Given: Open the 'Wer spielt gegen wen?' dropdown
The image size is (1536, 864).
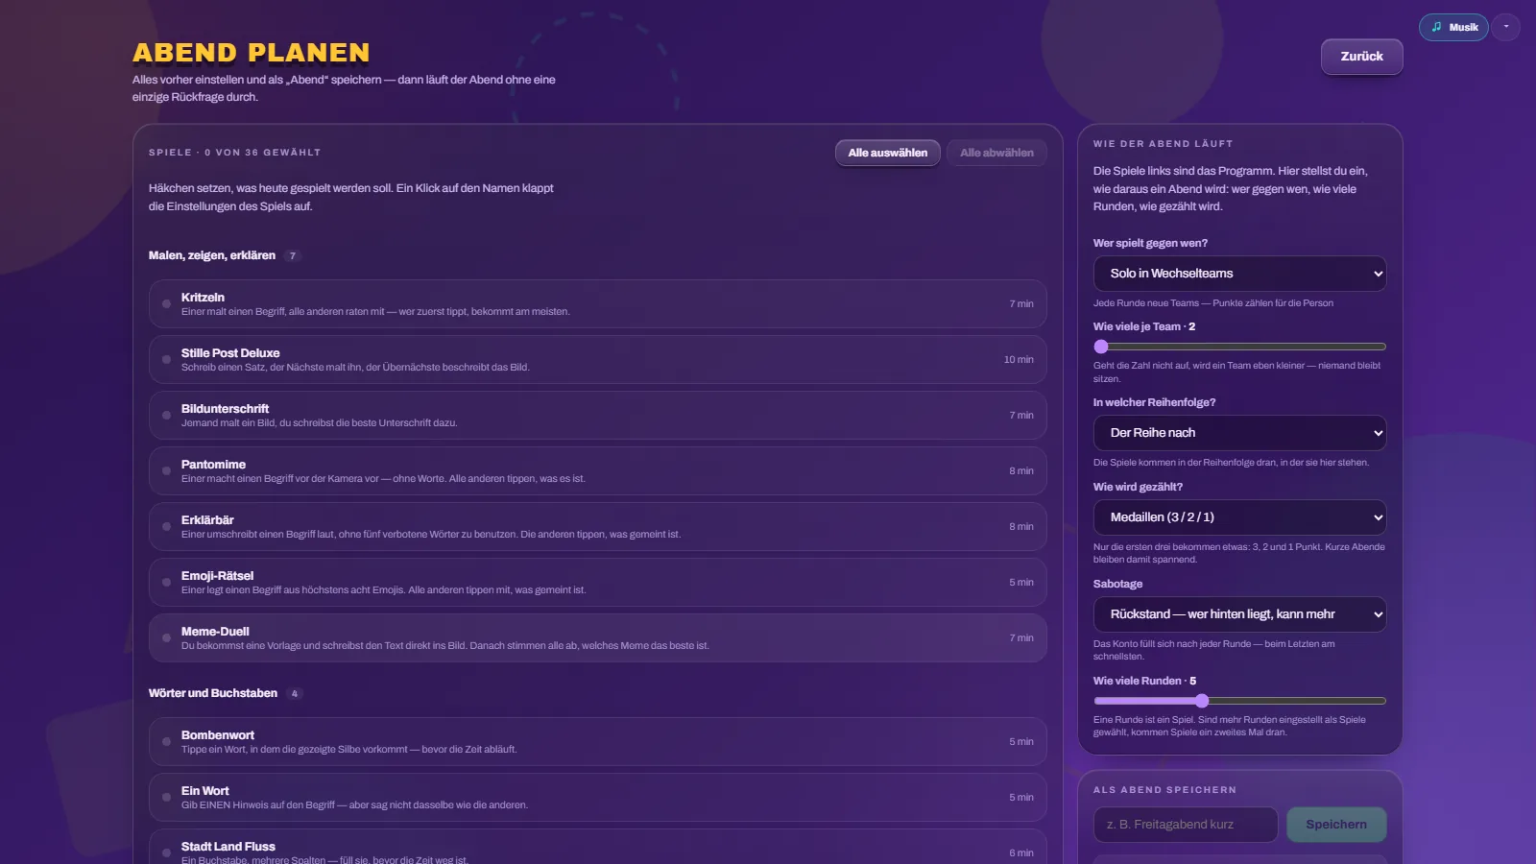Looking at the screenshot, I should (x=1239, y=274).
